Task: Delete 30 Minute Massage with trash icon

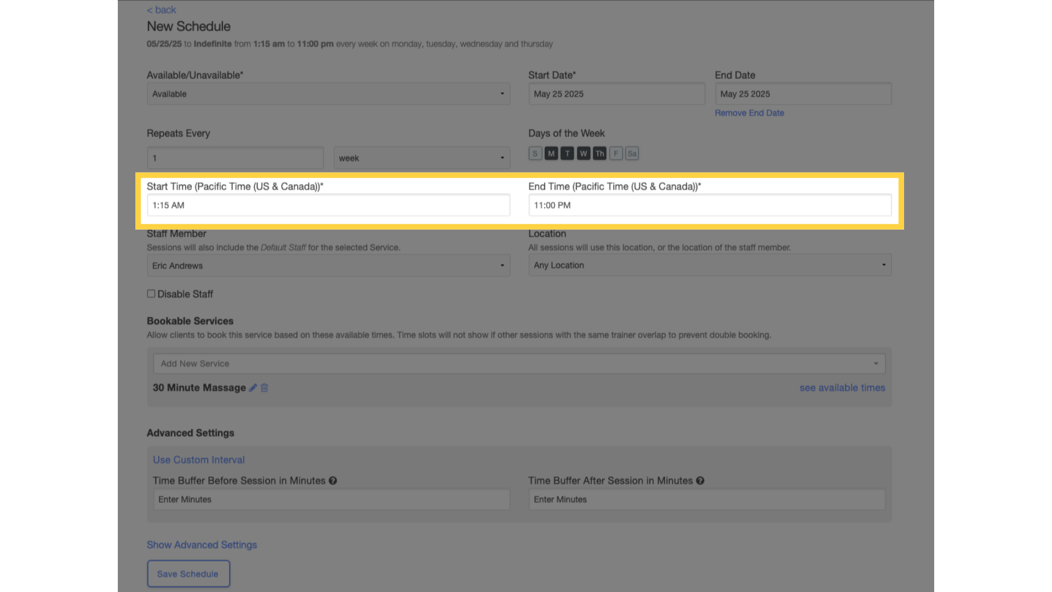Action: (x=264, y=388)
